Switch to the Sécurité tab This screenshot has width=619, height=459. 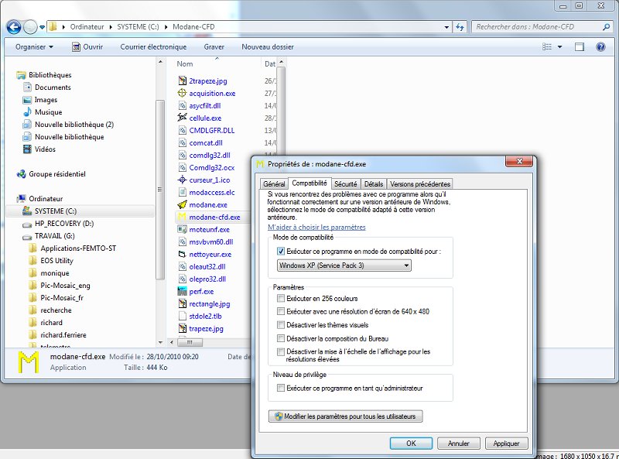345,184
